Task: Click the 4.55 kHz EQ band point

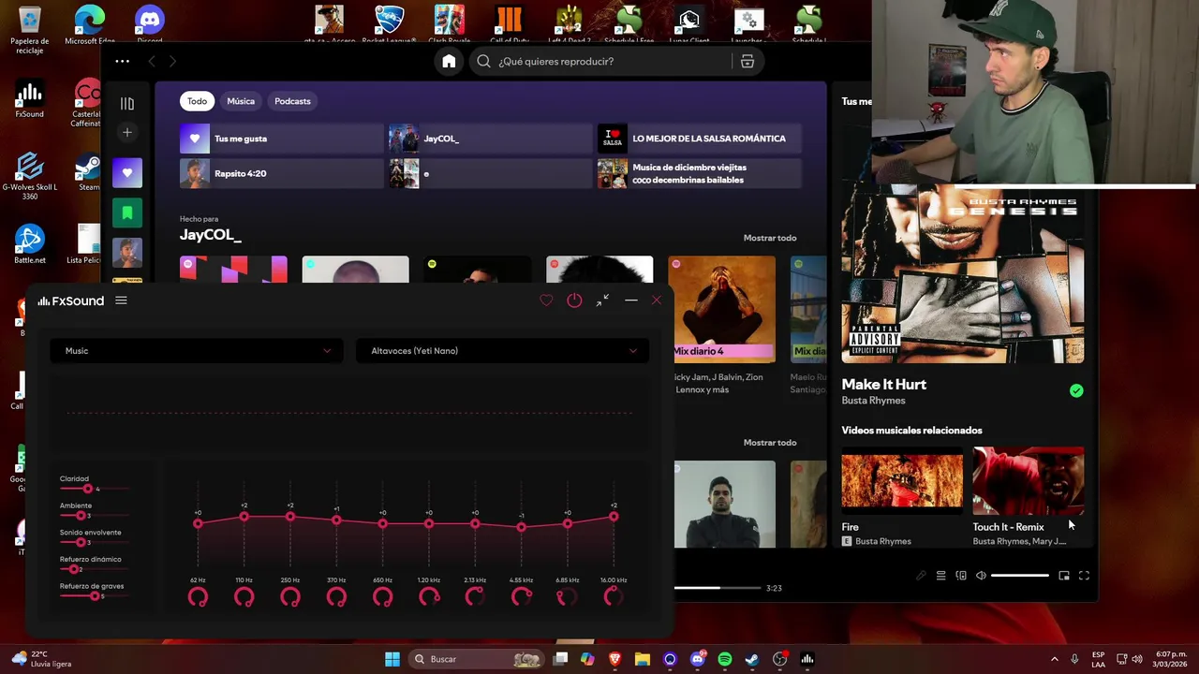Action: 522,527
